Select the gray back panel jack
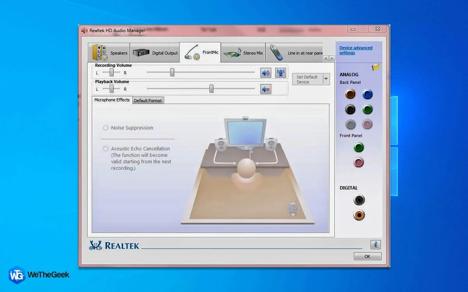Screen dimensions: 468x292 [350, 125]
